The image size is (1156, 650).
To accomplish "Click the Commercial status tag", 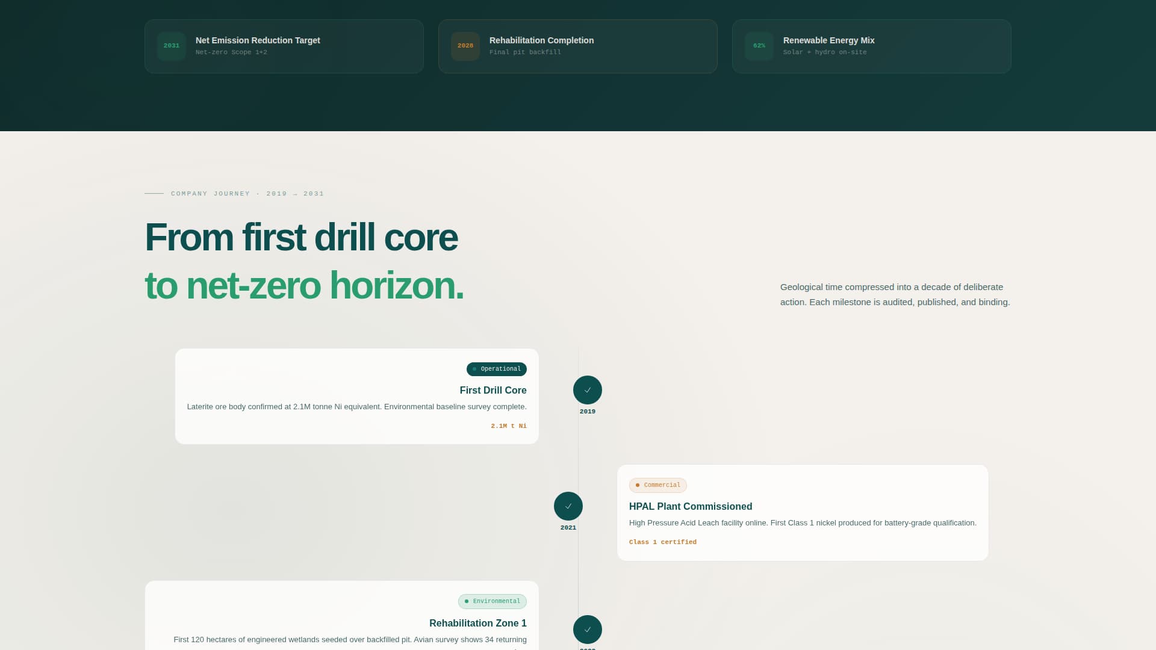I will click(x=658, y=485).
